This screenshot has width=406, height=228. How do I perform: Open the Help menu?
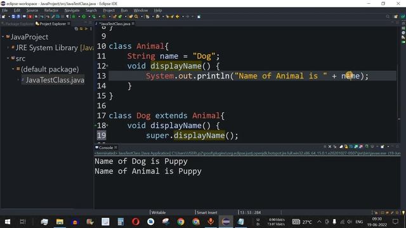tap(158, 10)
